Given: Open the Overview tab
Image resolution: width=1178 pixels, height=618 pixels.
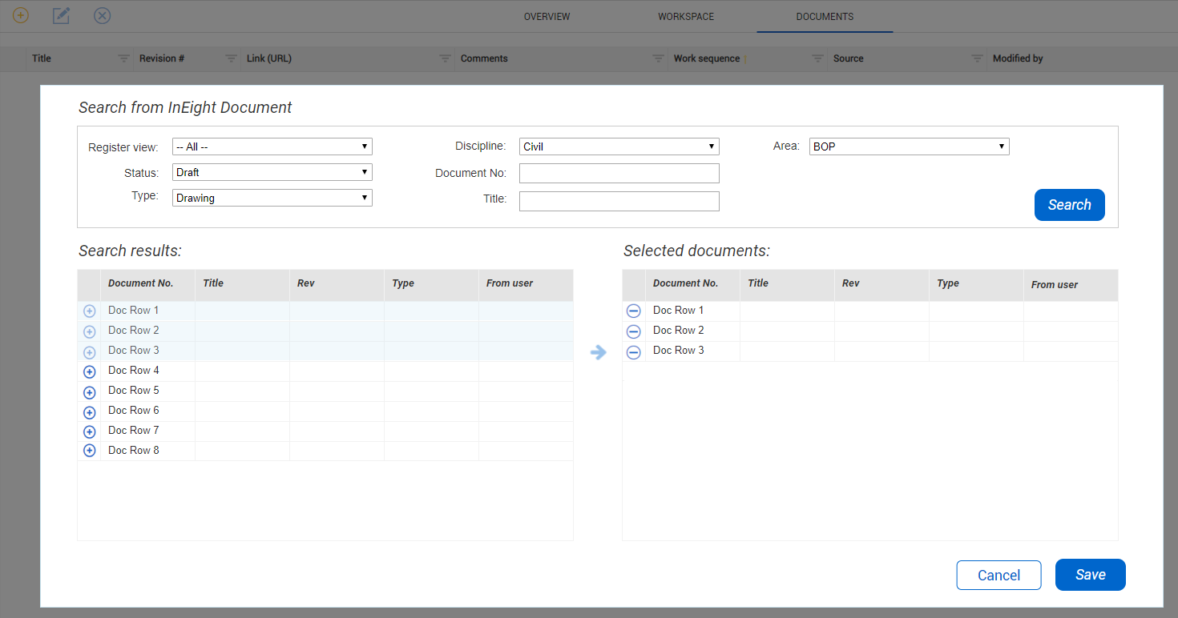Looking at the screenshot, I should (547, 17).
